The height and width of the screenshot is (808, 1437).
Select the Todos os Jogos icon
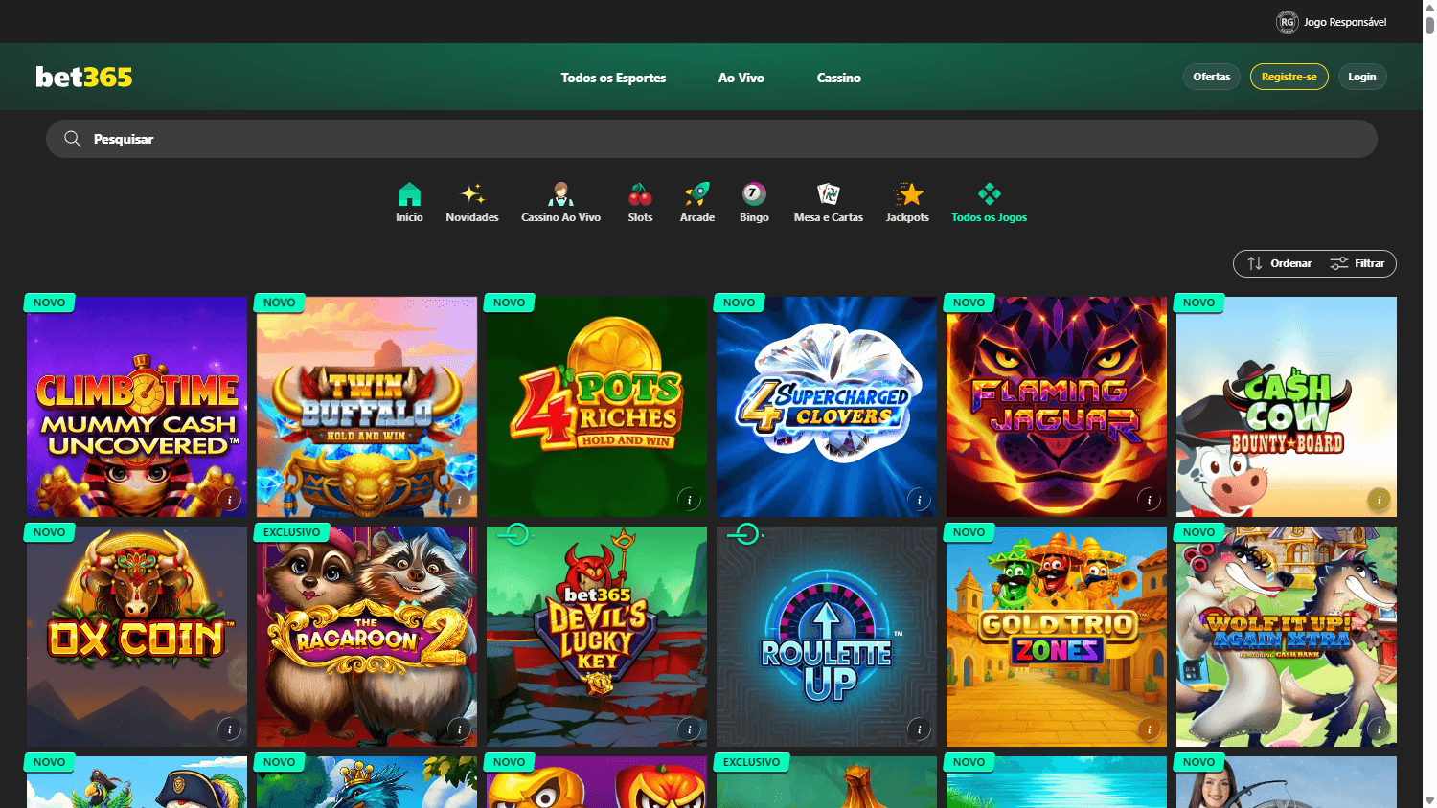pyautogui.click(x=990, y=194)
